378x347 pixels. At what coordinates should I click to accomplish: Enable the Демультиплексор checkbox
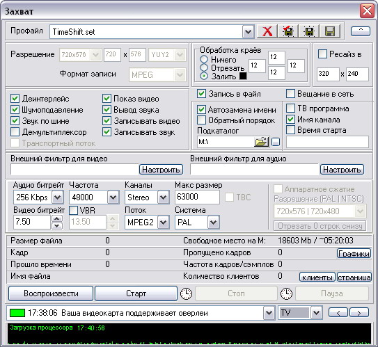pos(15,132)
